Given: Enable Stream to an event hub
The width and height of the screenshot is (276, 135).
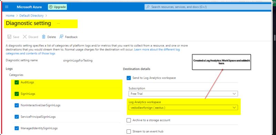Looking at the screenshot, I should pyautogui.click(x=129, y=132).
